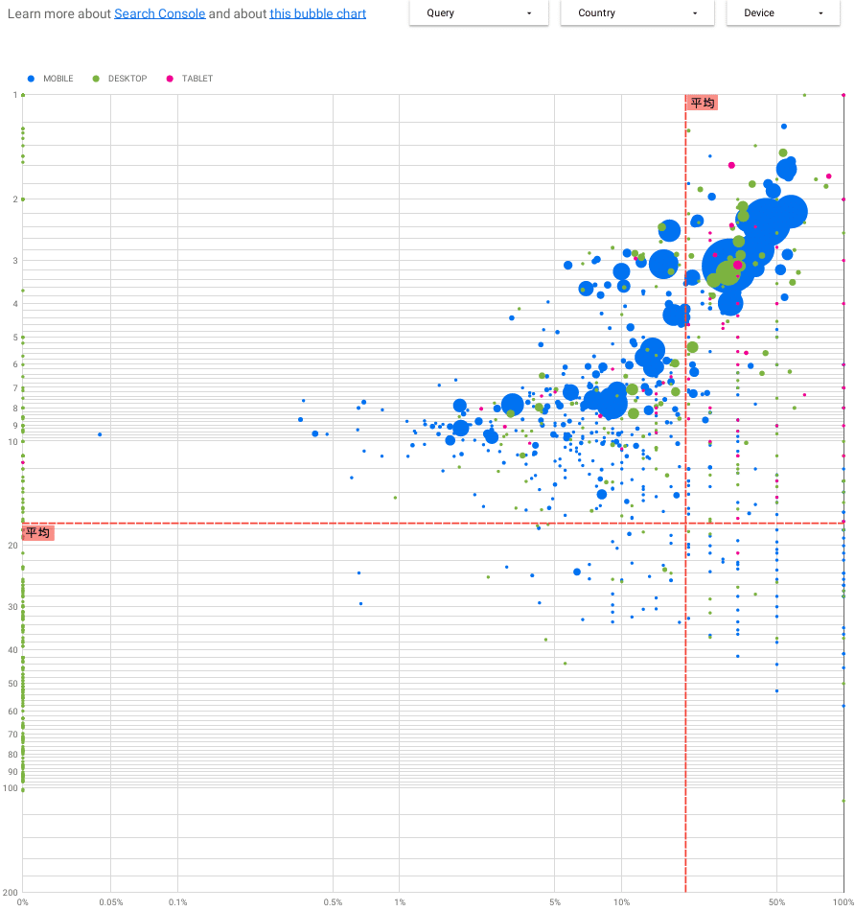Click the 50% x-axis label
Viewport: 855px width, 911px height.
pos(776,902)
